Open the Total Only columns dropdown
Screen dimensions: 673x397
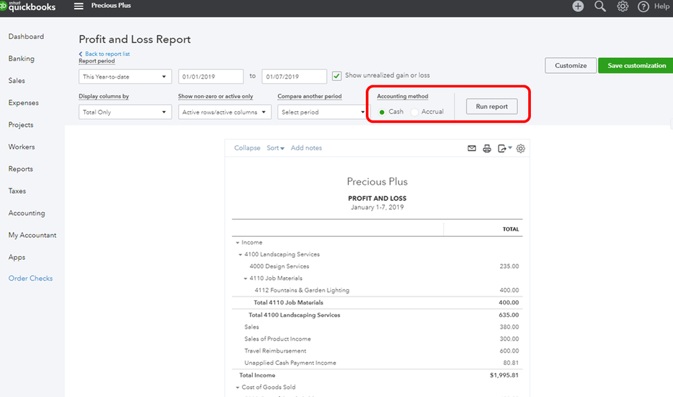coord(125,112)
